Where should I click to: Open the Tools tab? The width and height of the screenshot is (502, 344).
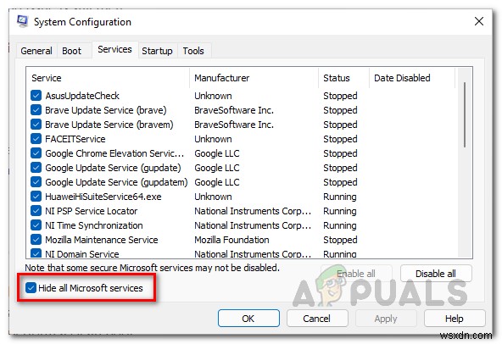point(193,51)
